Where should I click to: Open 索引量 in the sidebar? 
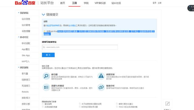(25, 74)
